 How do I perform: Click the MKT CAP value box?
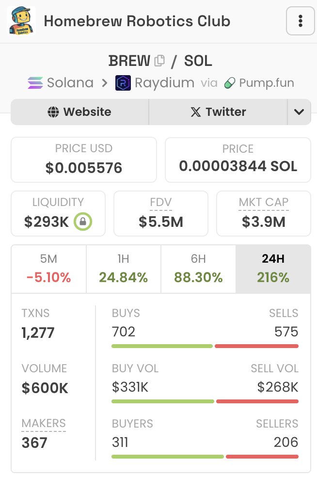pyautogui.click(x=264, y=213)
